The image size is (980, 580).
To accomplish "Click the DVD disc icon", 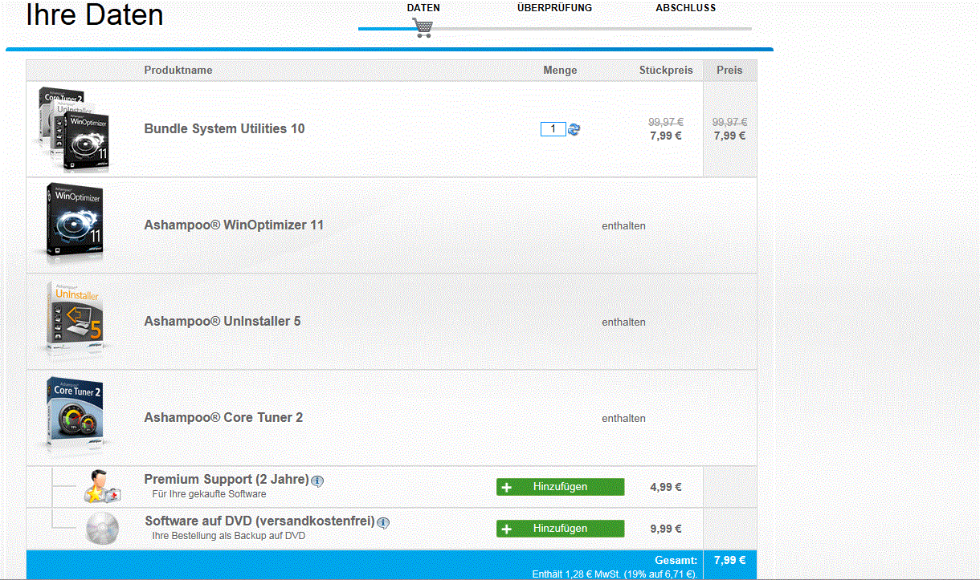I will (x=102, y=529).
